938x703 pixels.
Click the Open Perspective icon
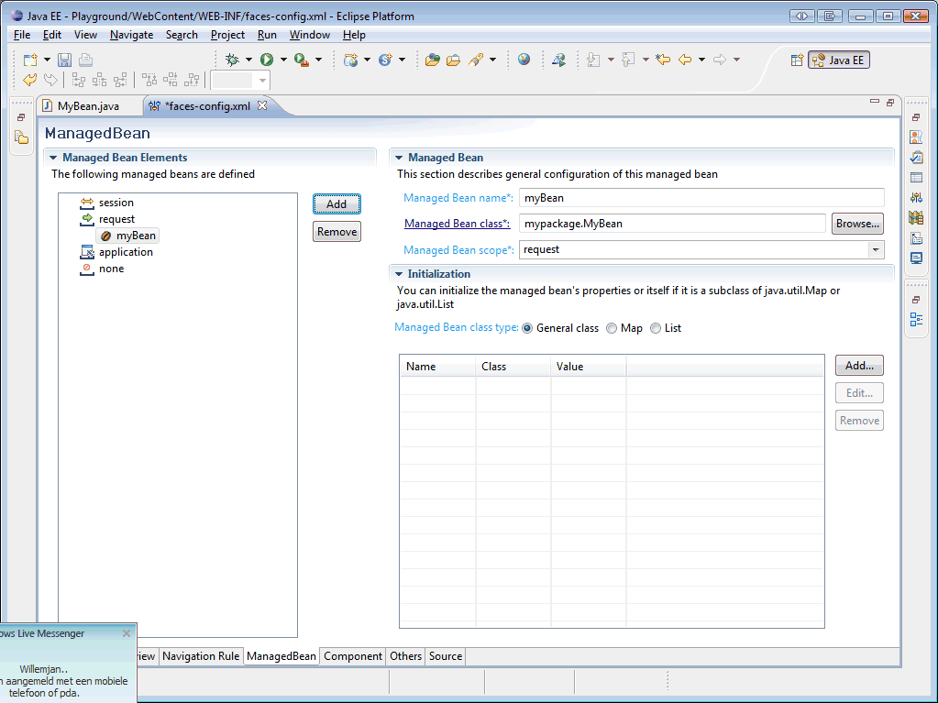coord(797,60)
